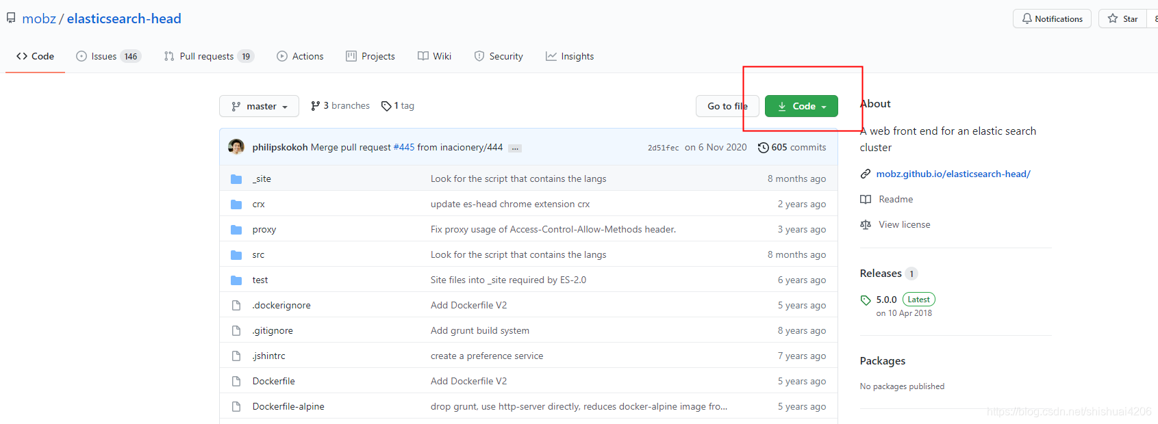Open the Pull requests tab
The width and height of the screenshot is (1158, 424).
[209, 56]
